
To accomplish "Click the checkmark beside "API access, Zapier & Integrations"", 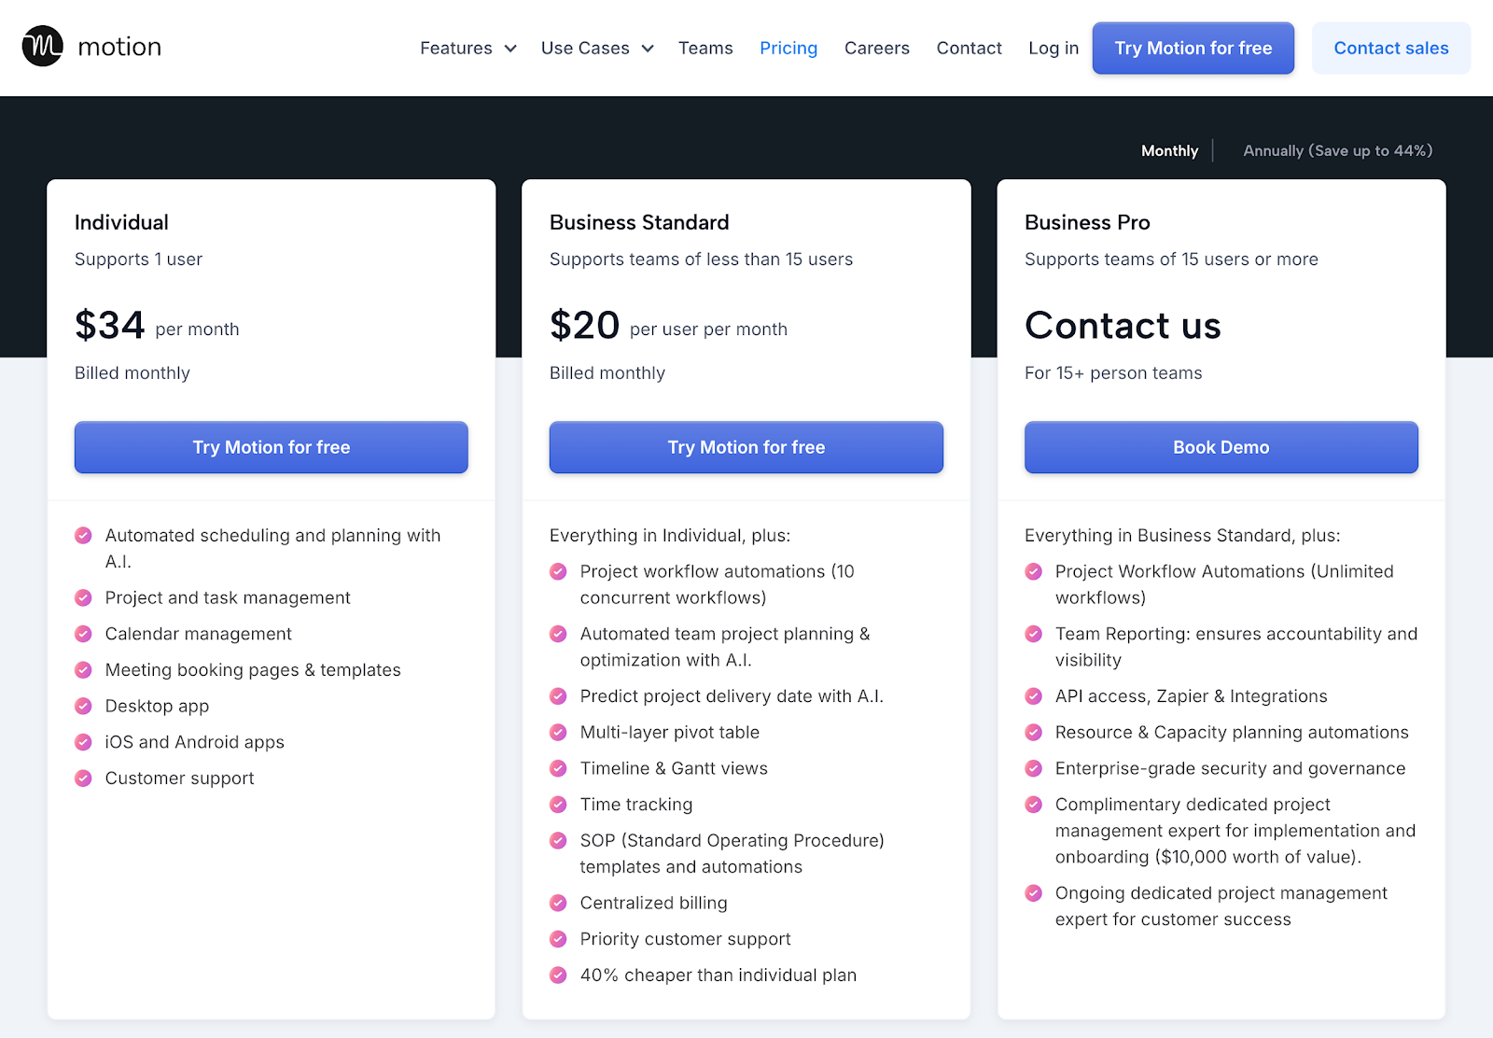I will (1033, 695).
